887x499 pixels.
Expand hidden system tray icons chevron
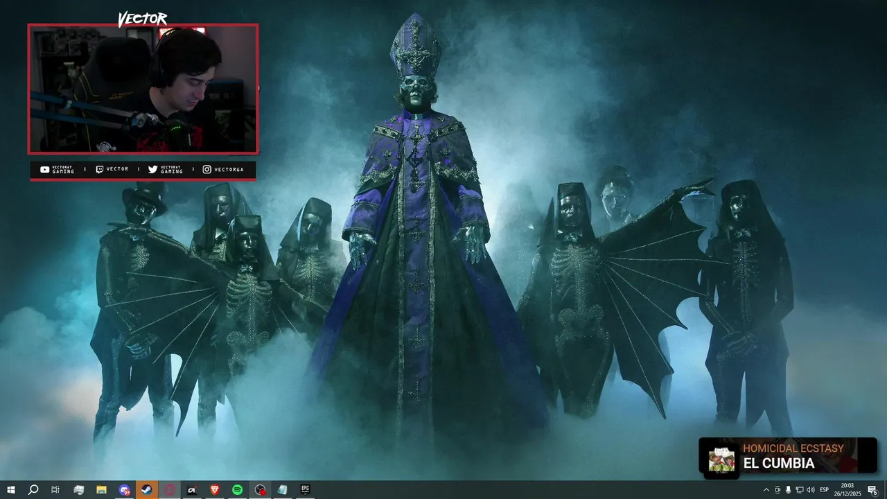point(766,490)
